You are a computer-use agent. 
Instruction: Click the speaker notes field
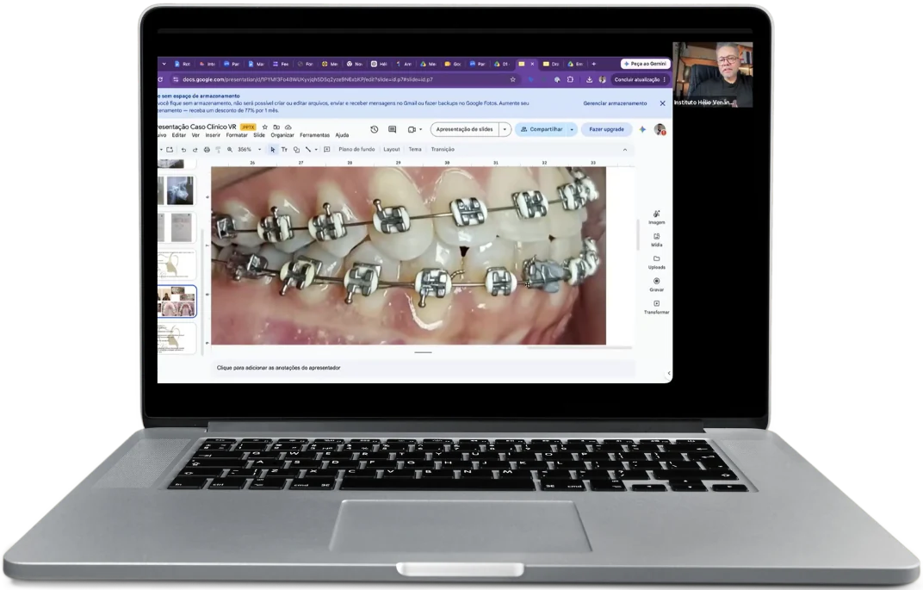[423, 368]
